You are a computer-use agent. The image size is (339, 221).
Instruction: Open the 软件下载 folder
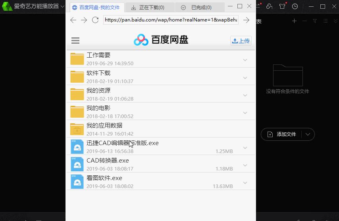pos(161,76)
